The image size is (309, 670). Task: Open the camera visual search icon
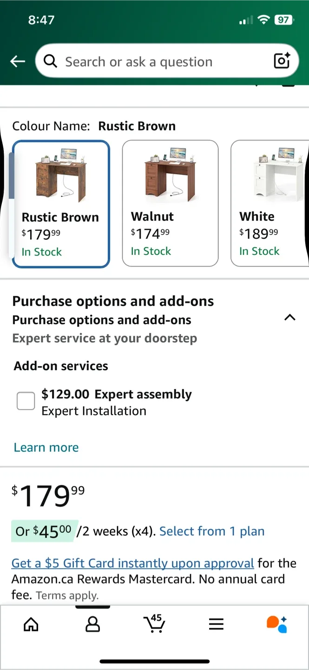(x=282, y=61)
